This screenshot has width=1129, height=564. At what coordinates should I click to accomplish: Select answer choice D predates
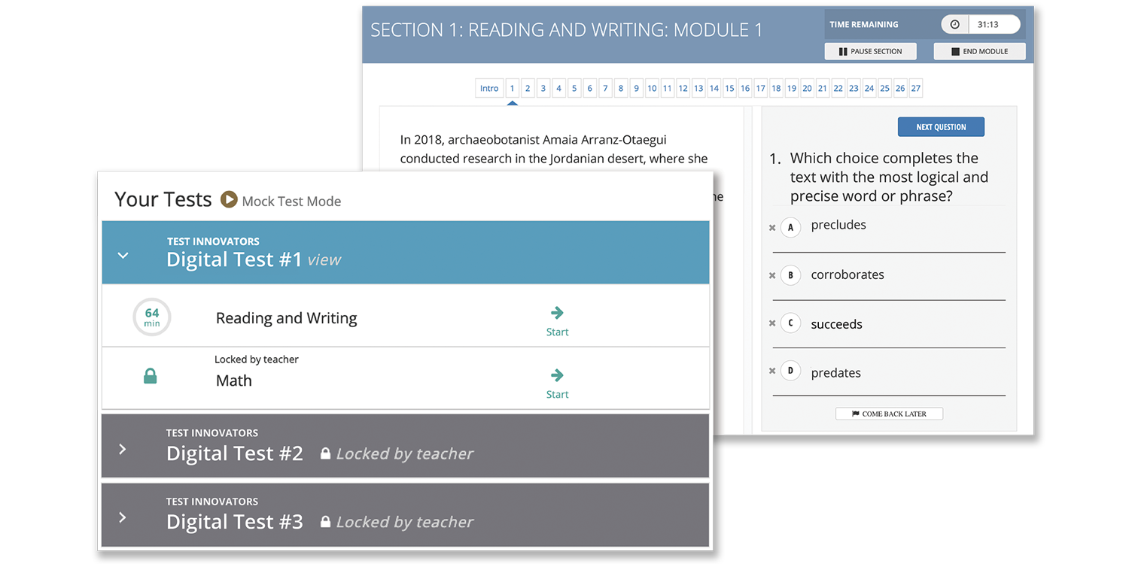point(790,370)
